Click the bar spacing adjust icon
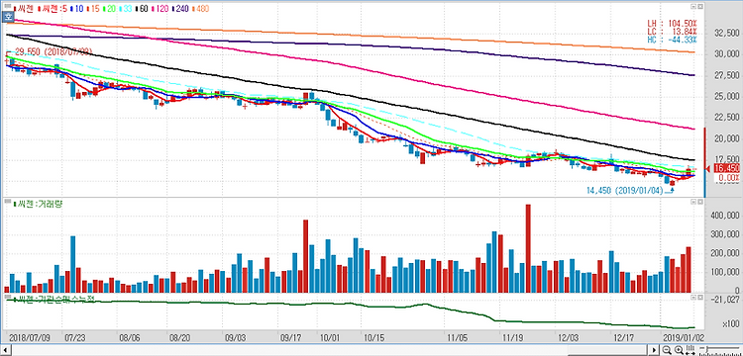This screenshot has height=356, width=743. coord(690,350)
